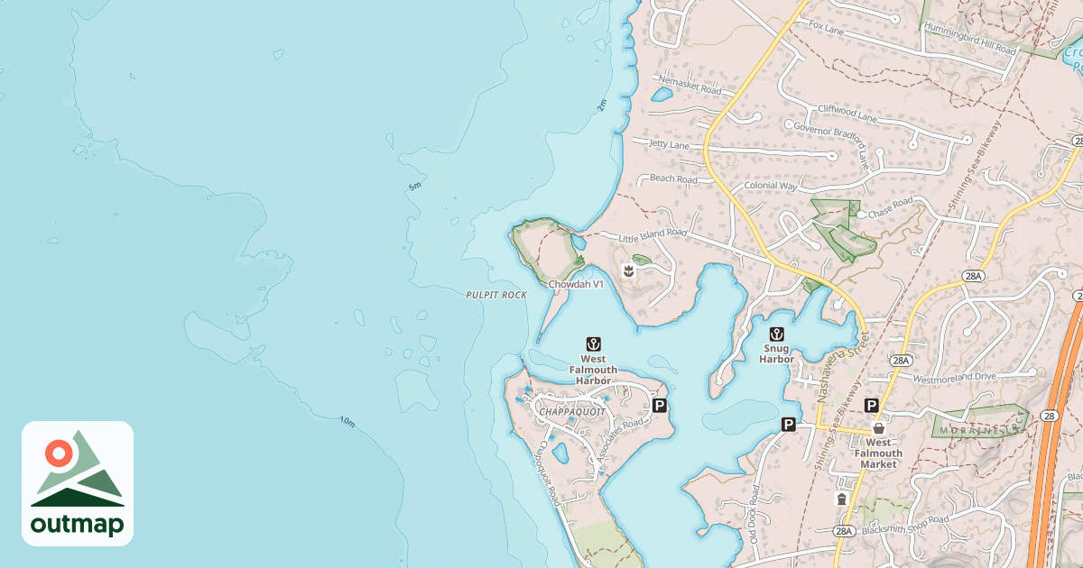
Task: Click the 'CHAPPAQUOIT' neighborhood label
Action: [x=572, y=411]
